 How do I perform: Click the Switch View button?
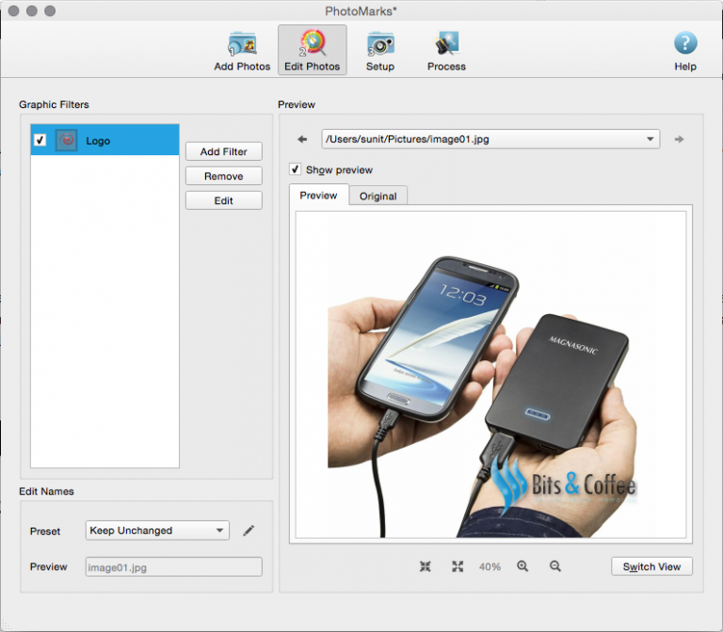pyautogui.click(x=651, y=566)
